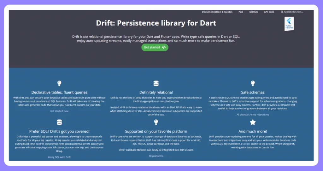Follow the Using SQL with Drift link
This screenshot has width=323, height=171.
(x=59, y=157)
